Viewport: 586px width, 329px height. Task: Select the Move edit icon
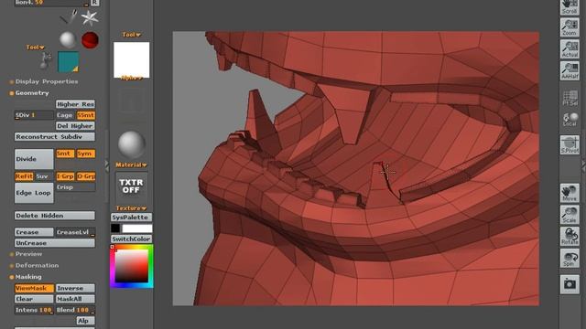(570, 193)
